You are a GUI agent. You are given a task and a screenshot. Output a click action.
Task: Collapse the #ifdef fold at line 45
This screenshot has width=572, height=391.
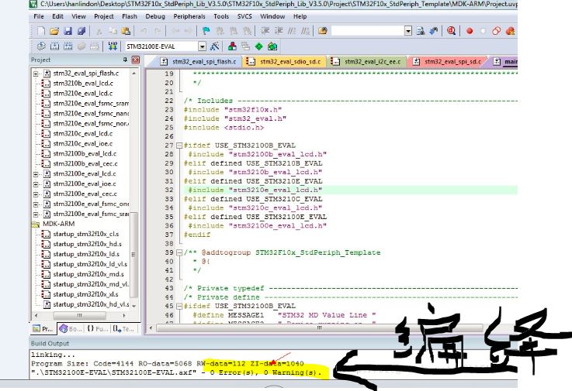179,306
